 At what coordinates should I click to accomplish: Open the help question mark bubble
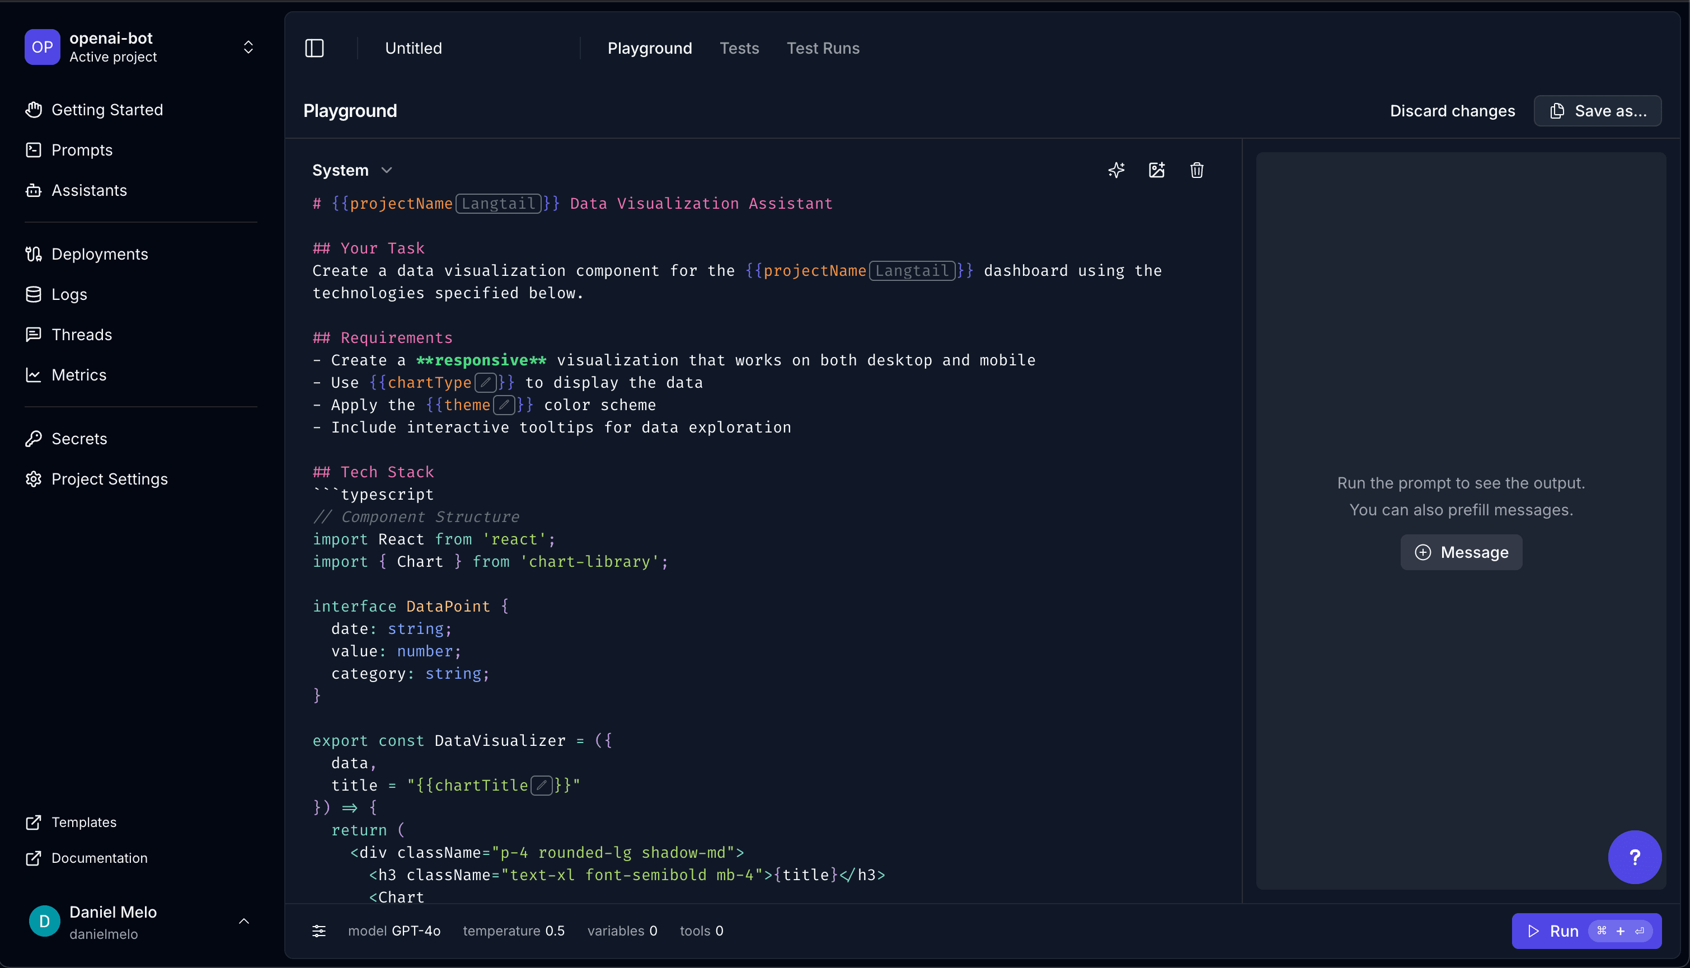pyautogui.click(x=1634, y=857)
